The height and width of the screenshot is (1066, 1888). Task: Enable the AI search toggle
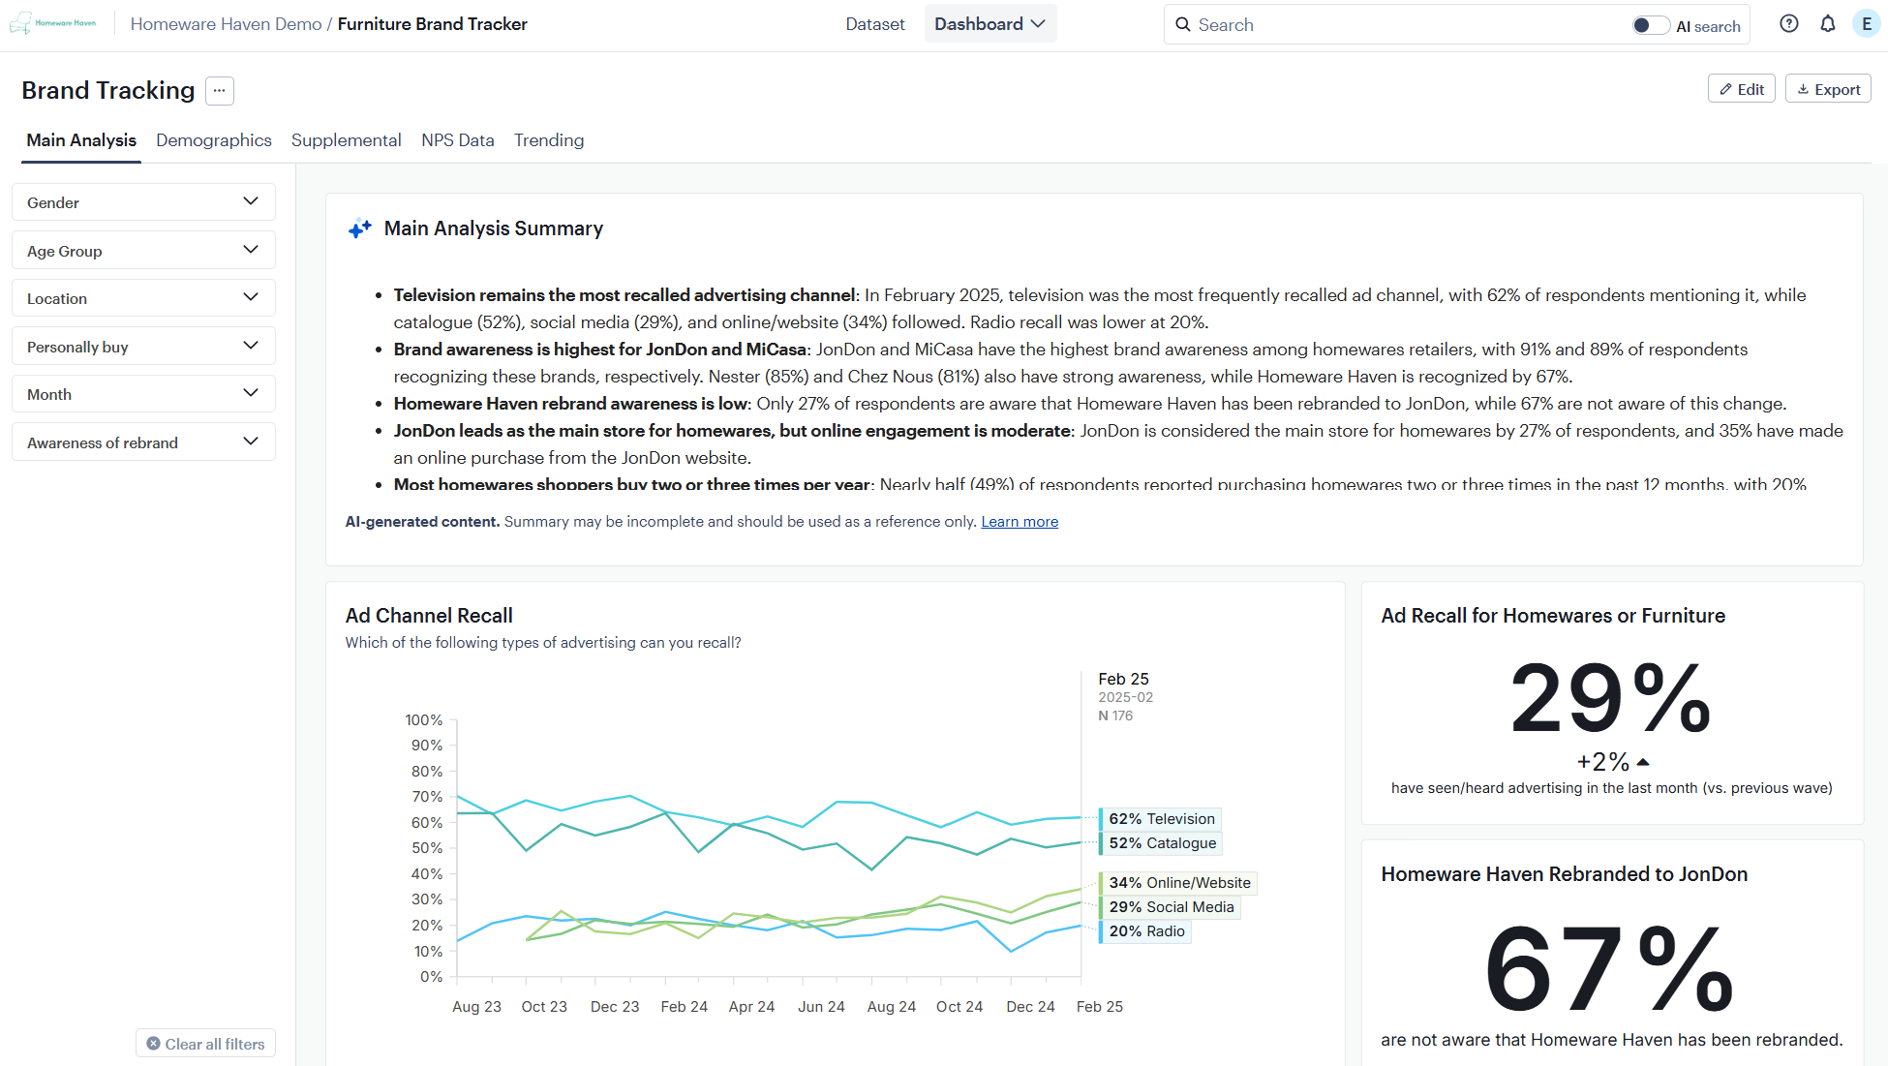coord(1650,24)
